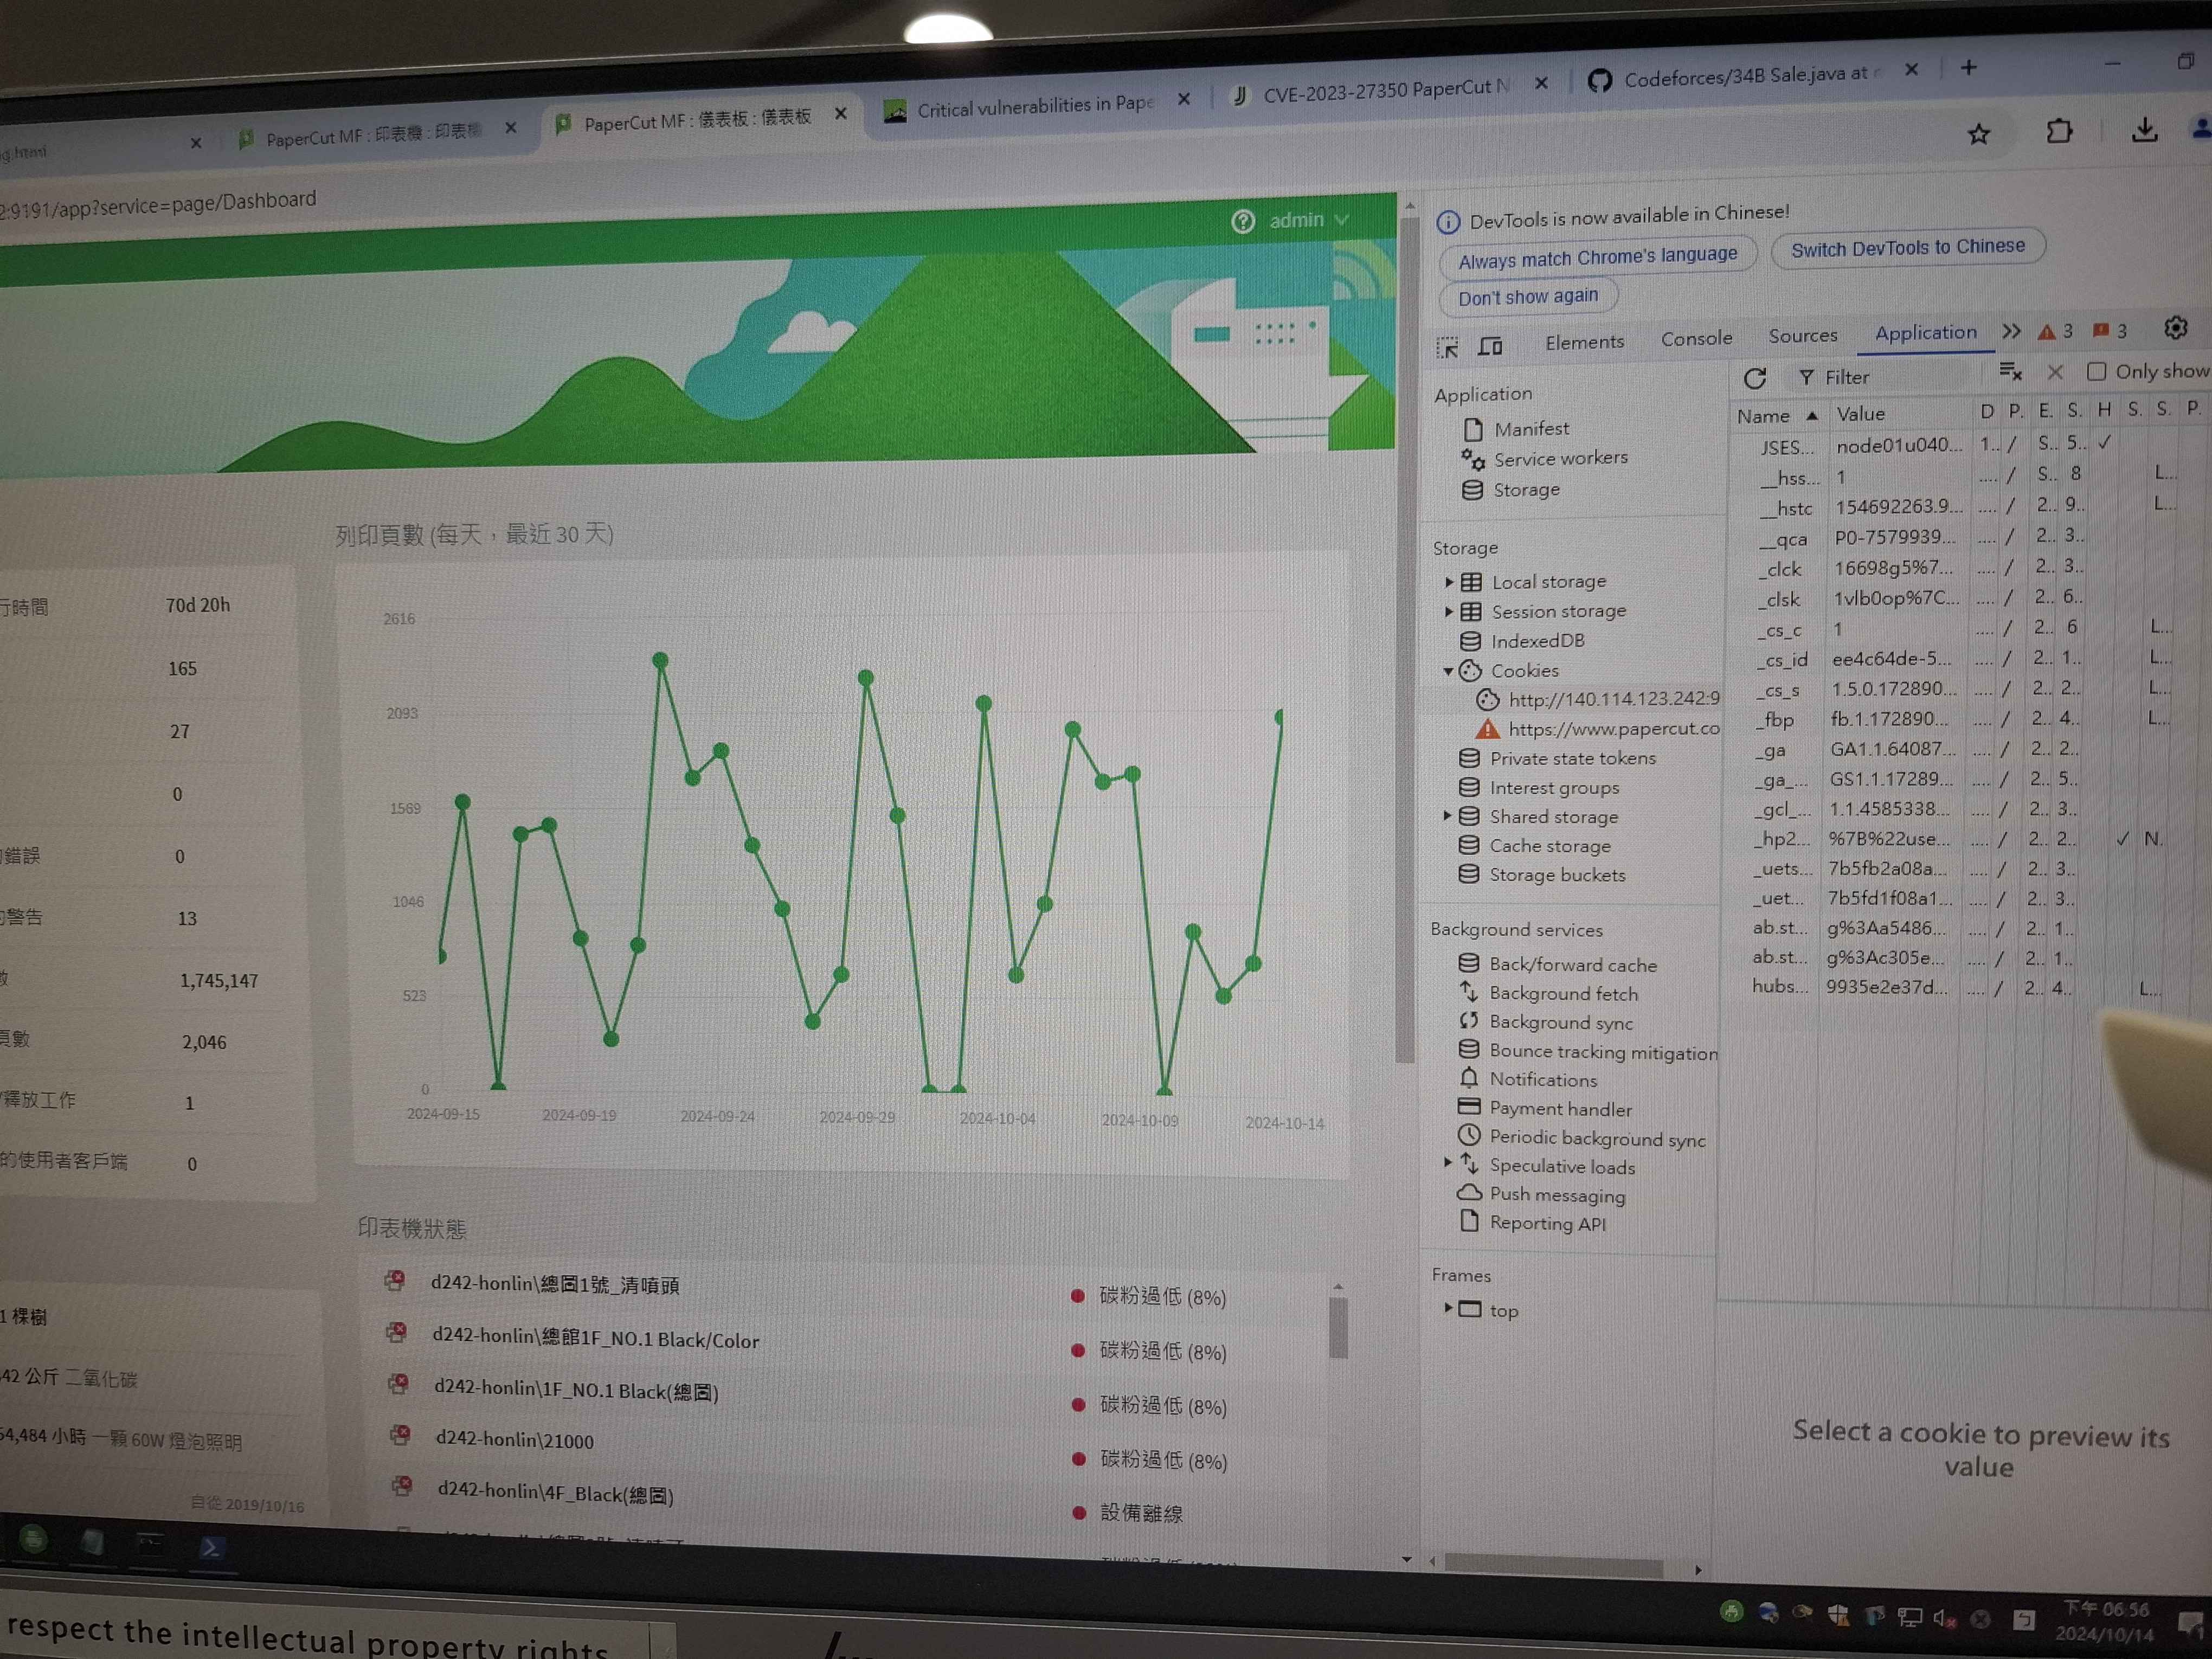2212x1659 pixels.
Task: Click the address bar URL
Action: tap(158, 203)
